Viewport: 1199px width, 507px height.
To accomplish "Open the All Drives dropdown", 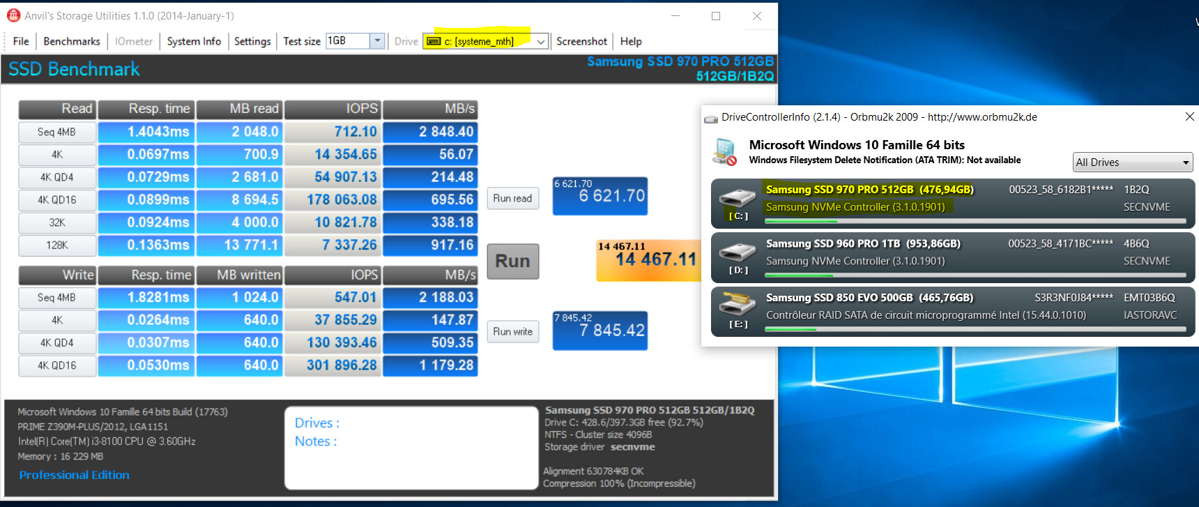I will tap(1133, 162).
